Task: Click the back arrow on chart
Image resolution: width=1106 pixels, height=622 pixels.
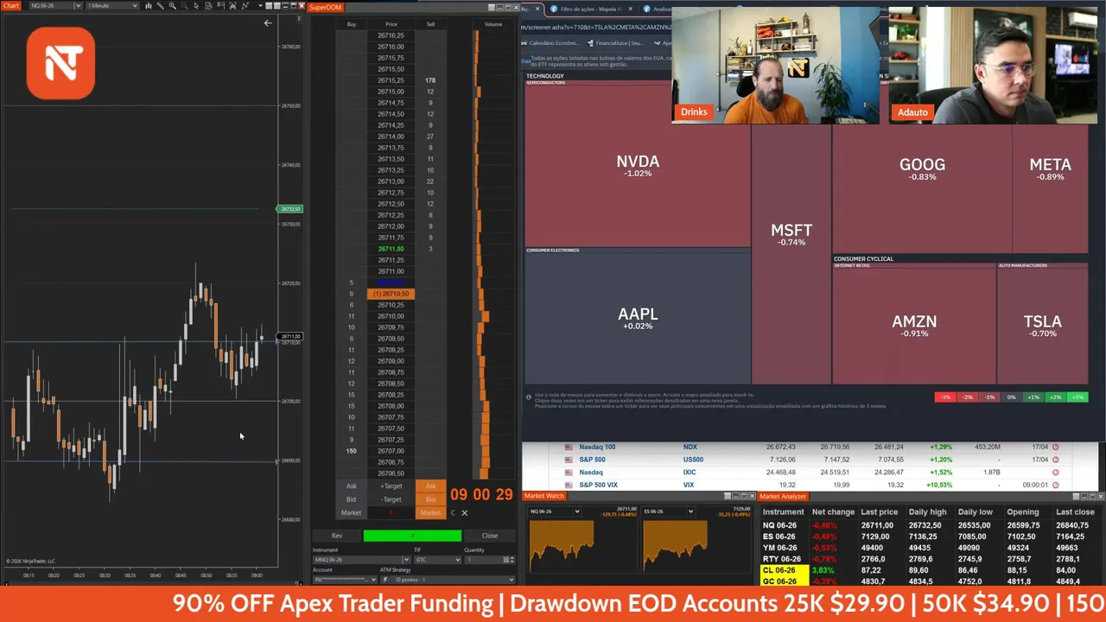Action: (x=268, y=23)
